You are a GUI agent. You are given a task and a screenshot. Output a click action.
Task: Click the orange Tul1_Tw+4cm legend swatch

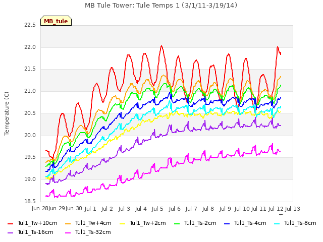(68, 223)
